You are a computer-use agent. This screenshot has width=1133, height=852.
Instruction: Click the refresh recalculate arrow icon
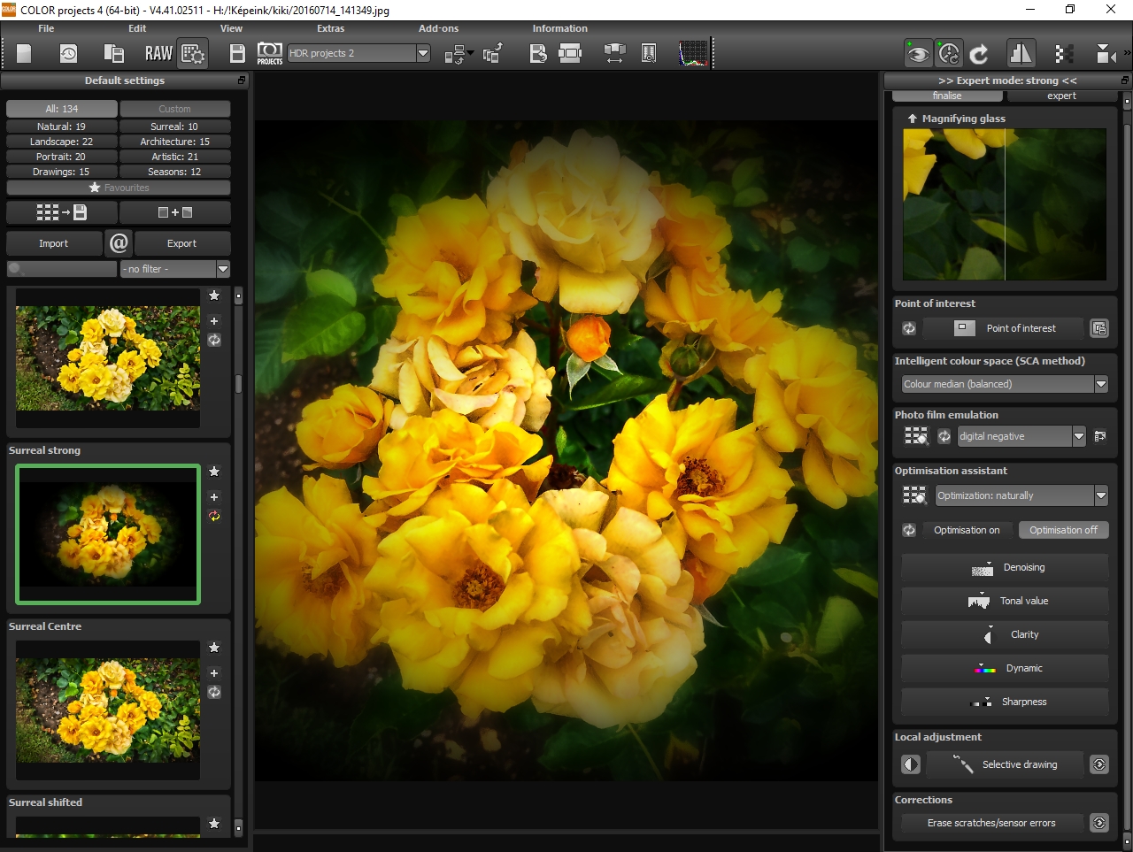point(979,54)
